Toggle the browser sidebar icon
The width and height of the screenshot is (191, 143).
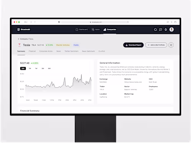pos(26,22)
